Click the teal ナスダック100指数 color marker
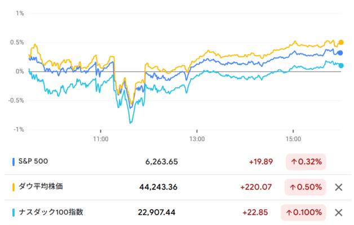Screen dimensions: 354x225 point(14,213)
